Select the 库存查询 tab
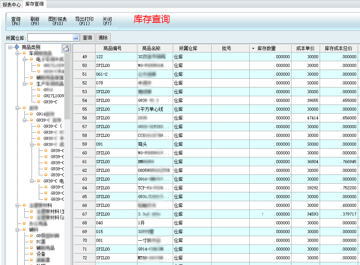The image size is (360, 265). coord(34,4)
